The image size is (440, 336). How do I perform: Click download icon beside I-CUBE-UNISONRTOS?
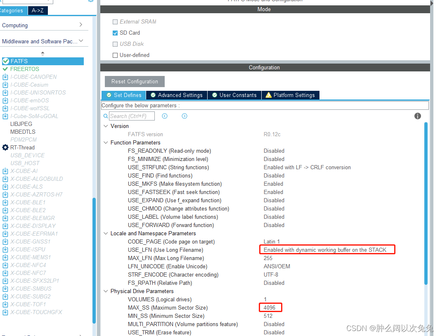5,92
